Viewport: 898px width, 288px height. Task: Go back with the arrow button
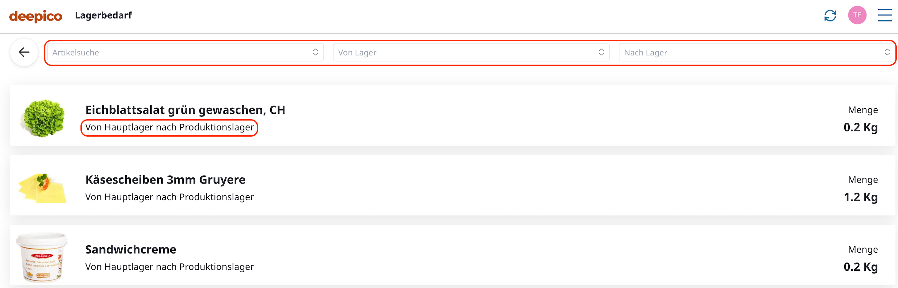pos(24,52)
